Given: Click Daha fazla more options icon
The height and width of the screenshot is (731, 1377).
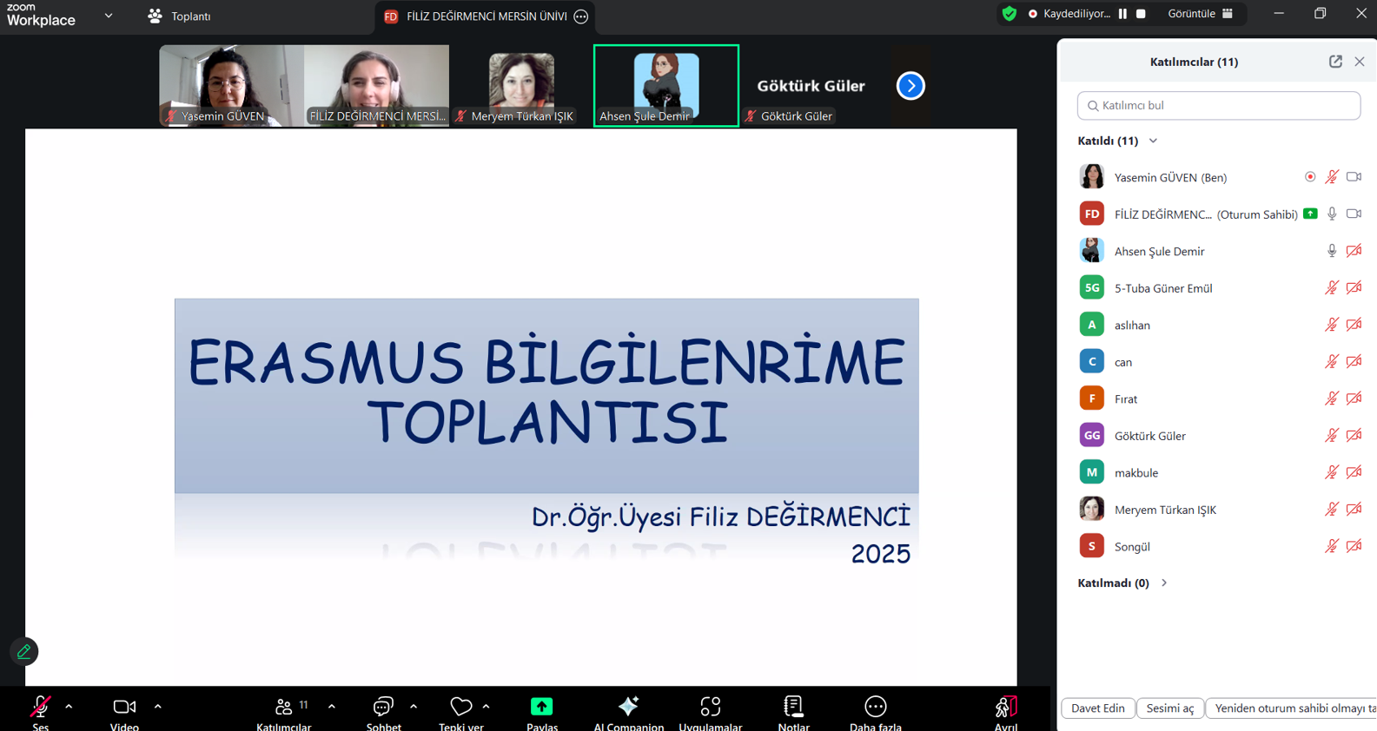Looking at the screenshot, I should pyautogui.click(x=875, y=707).
